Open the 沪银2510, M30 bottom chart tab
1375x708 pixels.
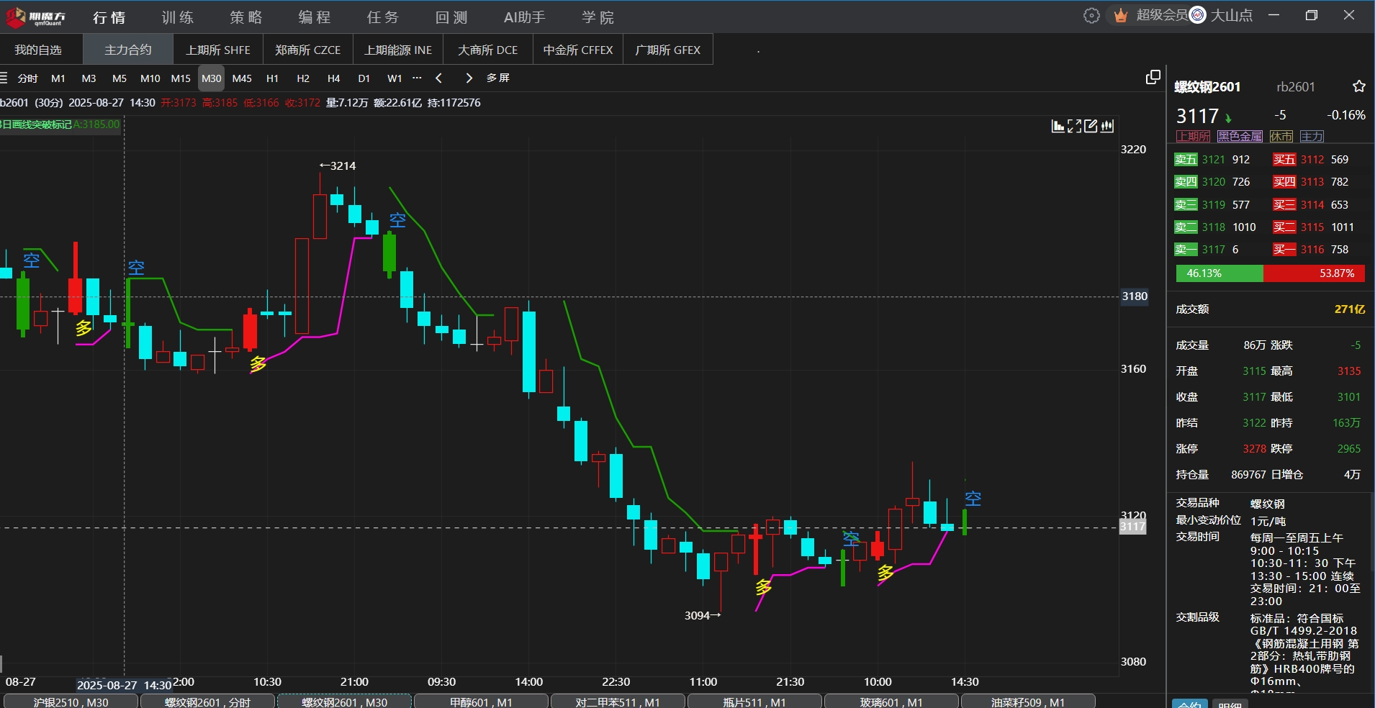(71, 702)
